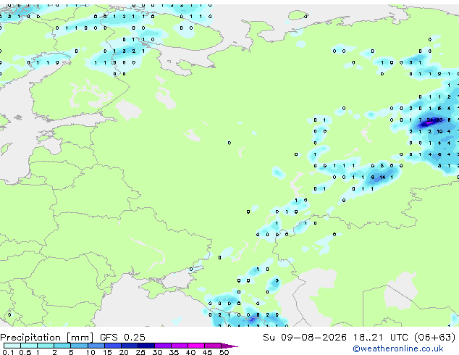The width and height of the screenshot is (459, 355).
Task: Click the 'Su 09-08-2026' date text
Action: coord(305,338)
